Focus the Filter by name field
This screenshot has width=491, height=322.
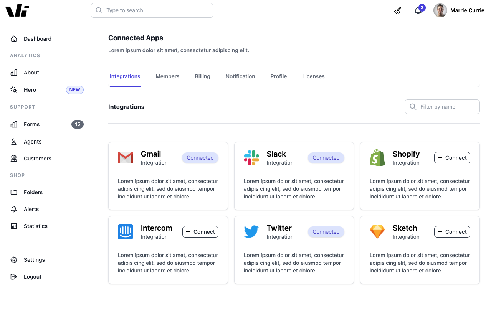tap(442, 107)
